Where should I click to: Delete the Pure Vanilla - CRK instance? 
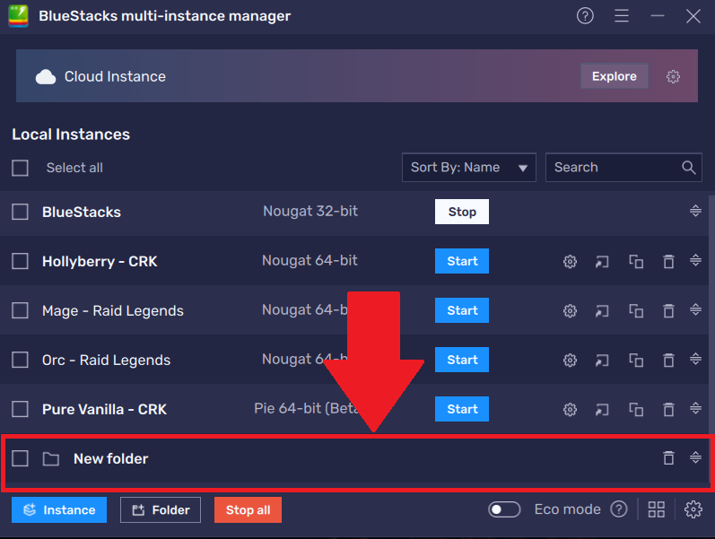[x=668, y=409]
